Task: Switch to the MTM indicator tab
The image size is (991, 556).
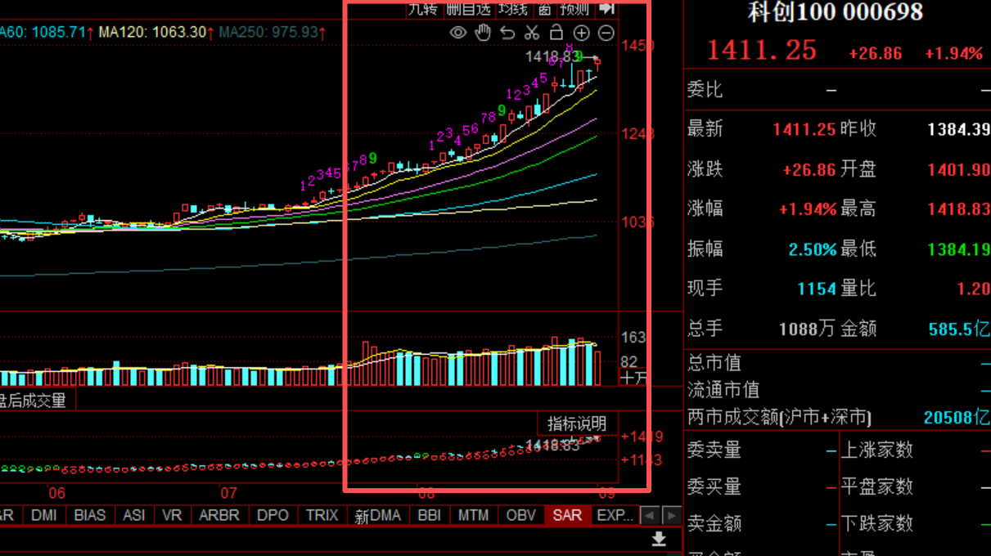Action: tap(474, 515)
